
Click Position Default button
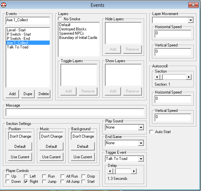coord(20,147)
